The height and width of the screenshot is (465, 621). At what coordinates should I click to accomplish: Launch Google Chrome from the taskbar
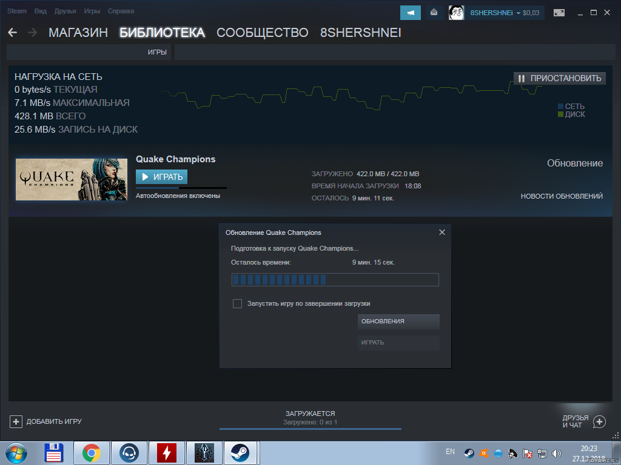[92, 453]
